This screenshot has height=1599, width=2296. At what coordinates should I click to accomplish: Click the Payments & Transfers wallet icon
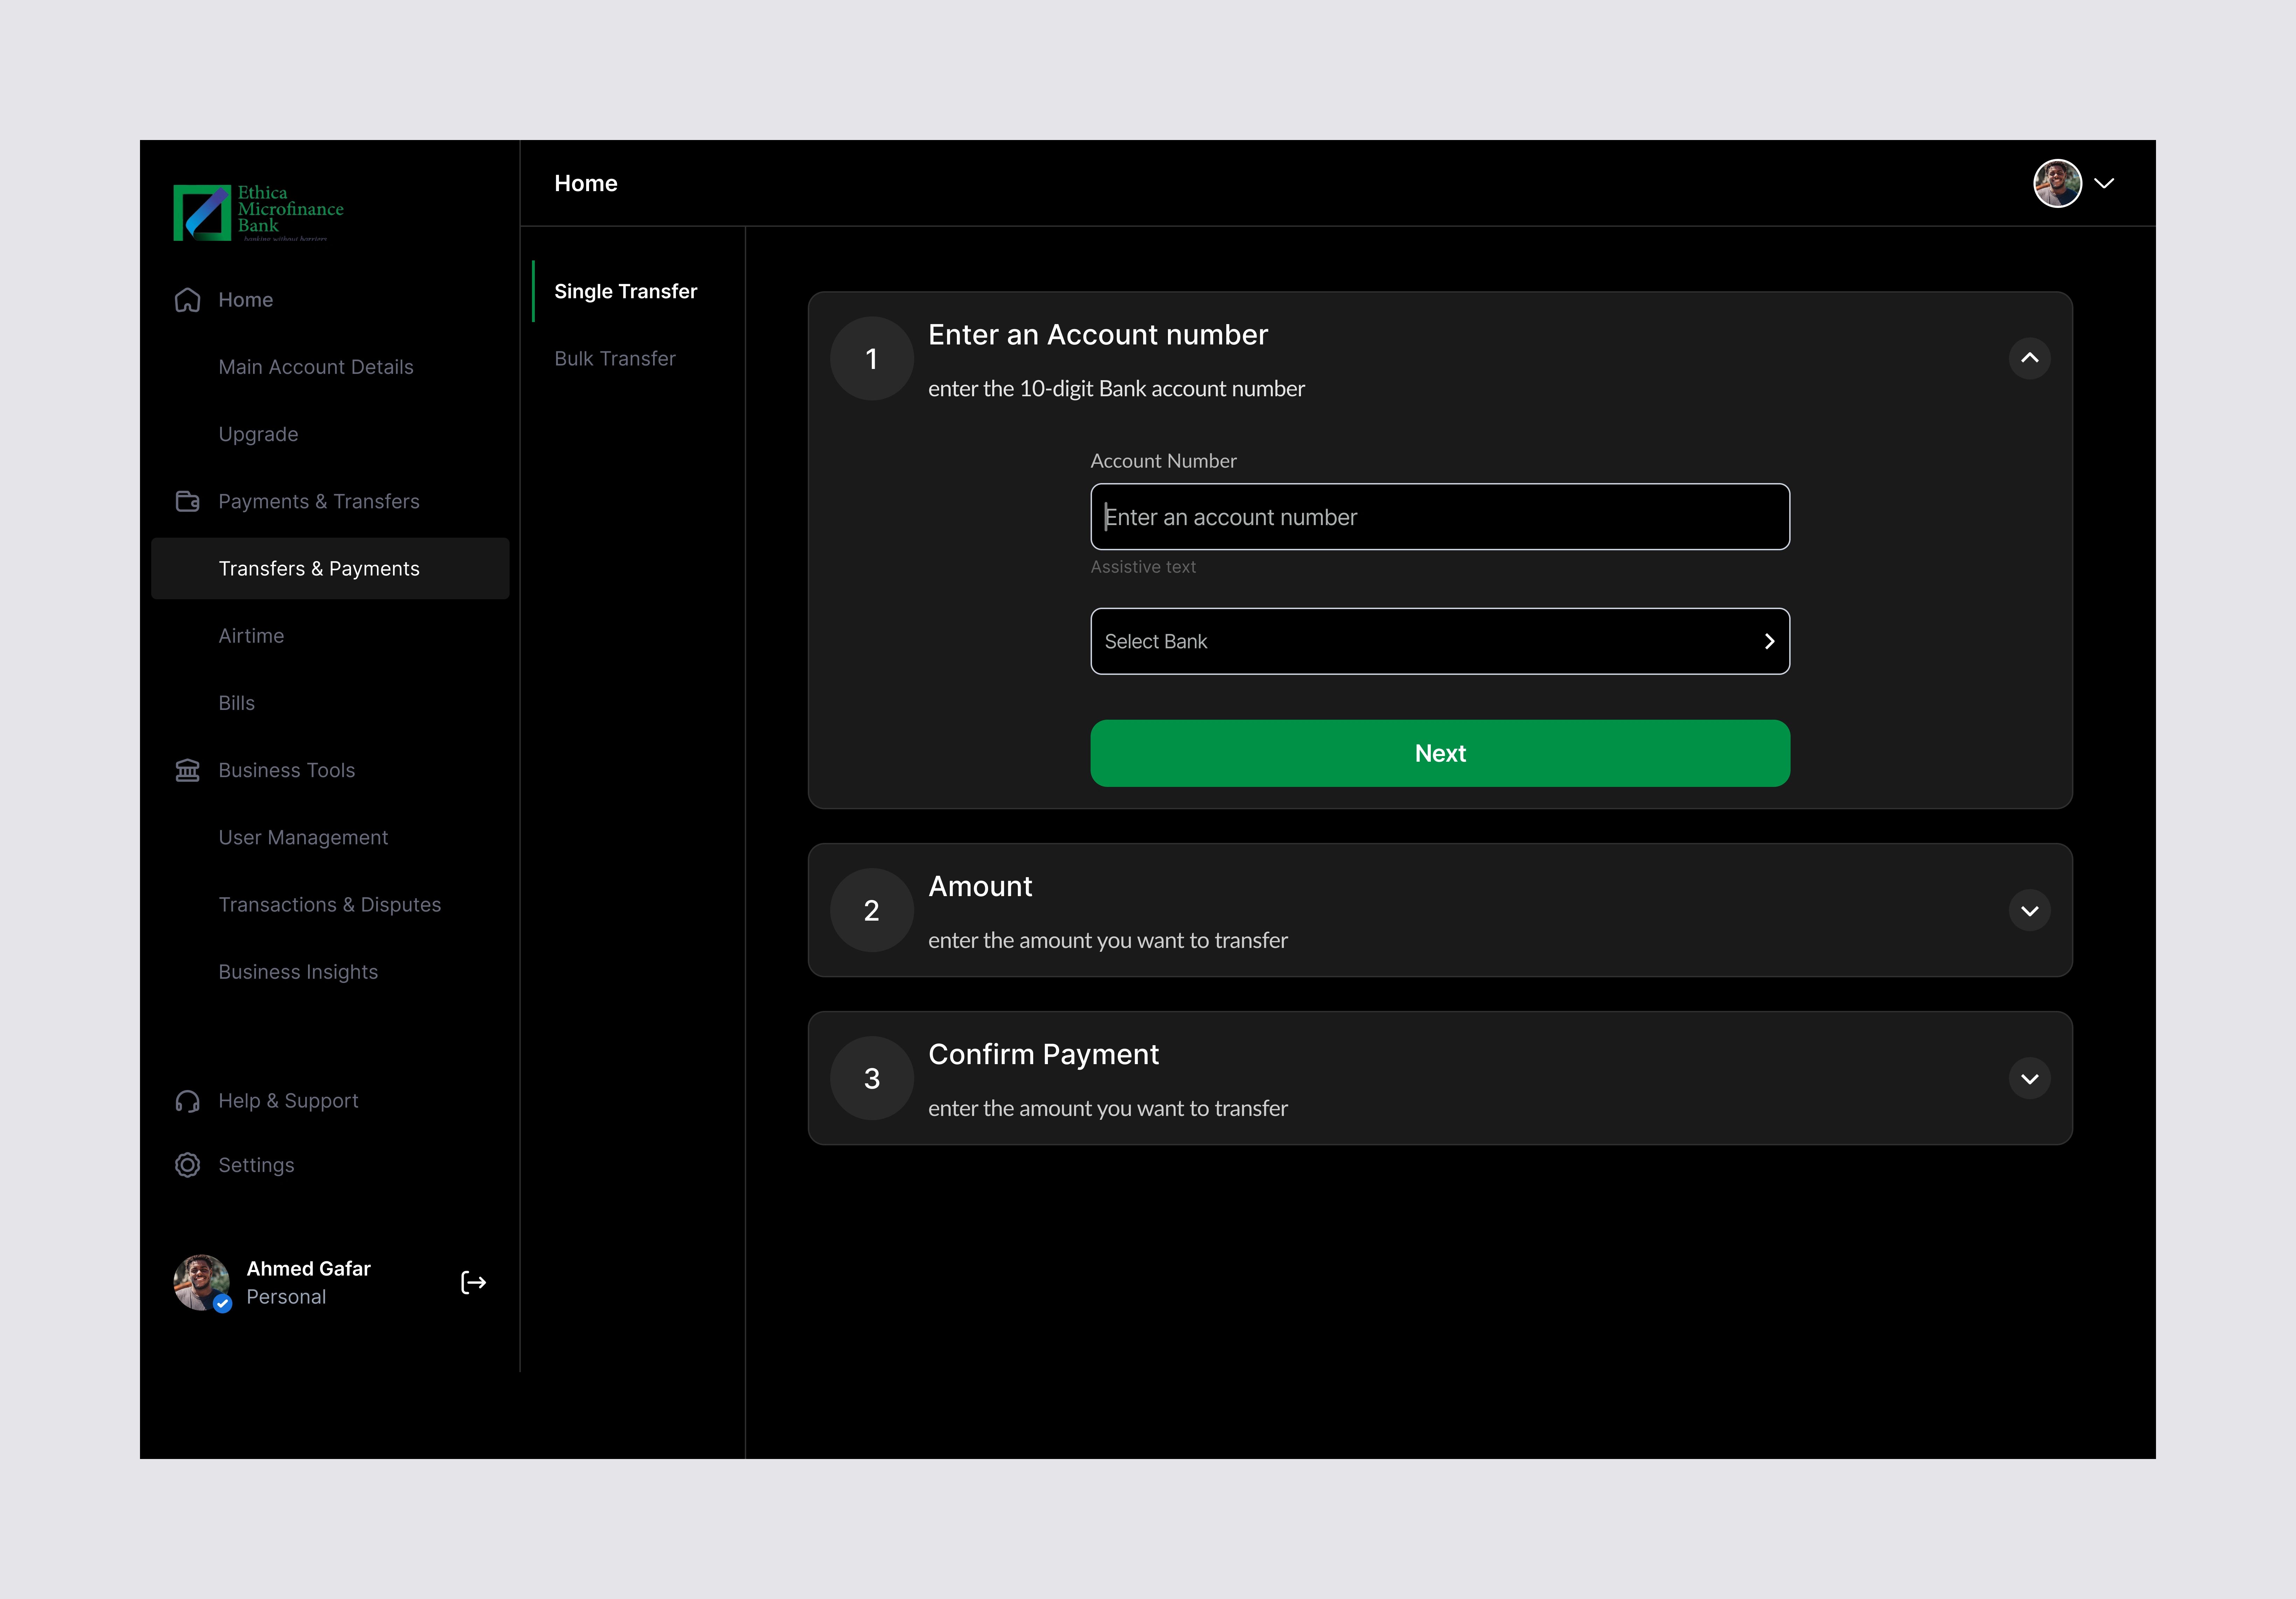187,501
